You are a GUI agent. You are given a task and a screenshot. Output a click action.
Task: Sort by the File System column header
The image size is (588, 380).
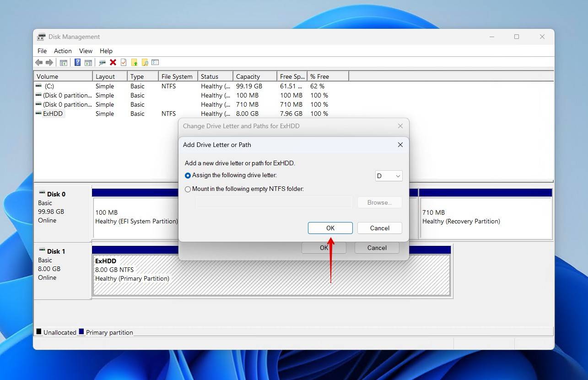pos(178,76)
